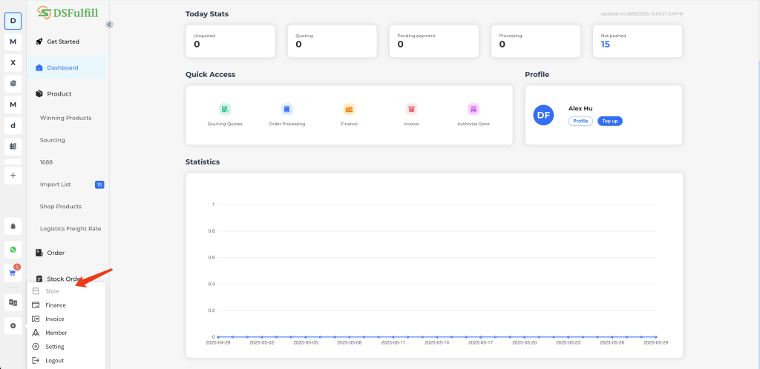Open the Invoice icon in Quick Access

point(411,109)
